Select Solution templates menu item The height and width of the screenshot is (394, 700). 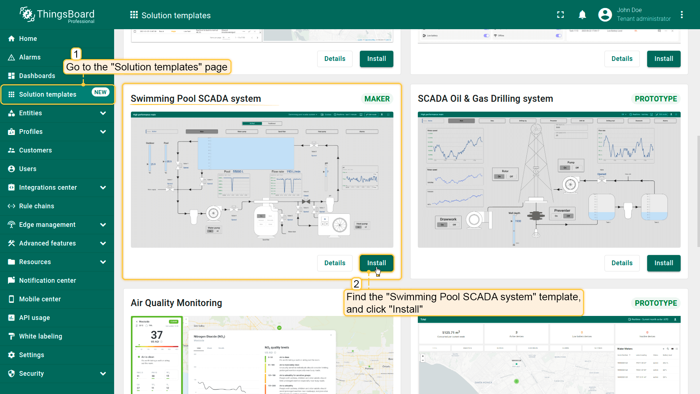[47, 94]
